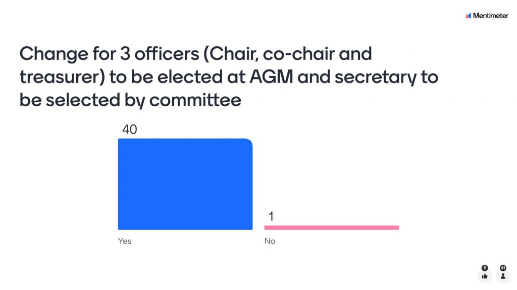Image resolution: width=517 pixels, height=290 pixels.
Task: Click the value 40 above the Yes bar
Action: 130,129
